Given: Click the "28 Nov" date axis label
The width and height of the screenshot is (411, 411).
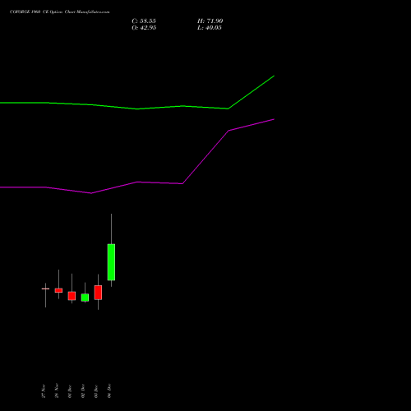Looking at the screenshot, I should (57, 390).
